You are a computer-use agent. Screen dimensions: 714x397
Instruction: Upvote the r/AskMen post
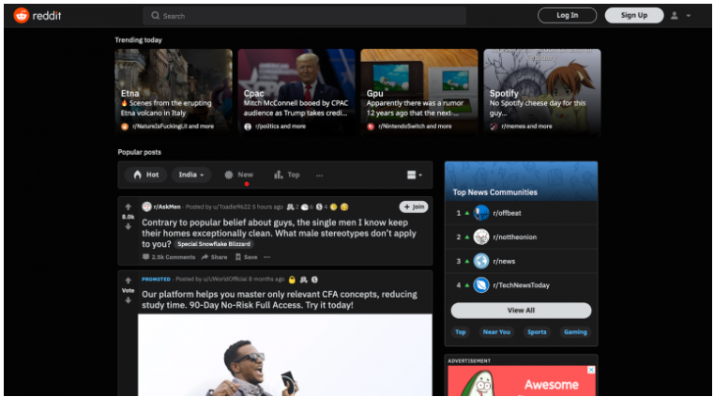pyautogui.click(x=128, y=206)
